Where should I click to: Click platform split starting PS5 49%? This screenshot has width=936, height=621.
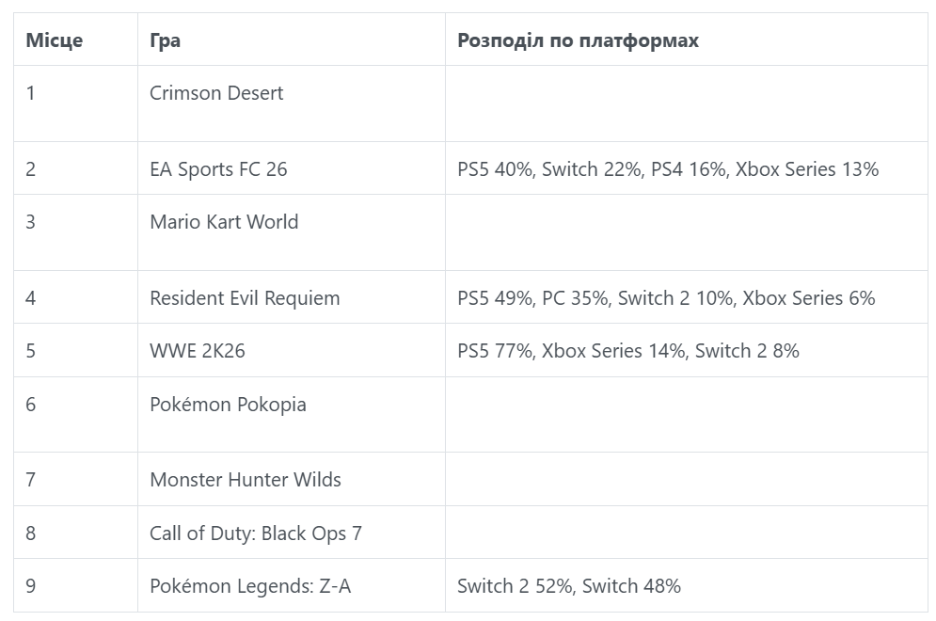tap(687, 297)
